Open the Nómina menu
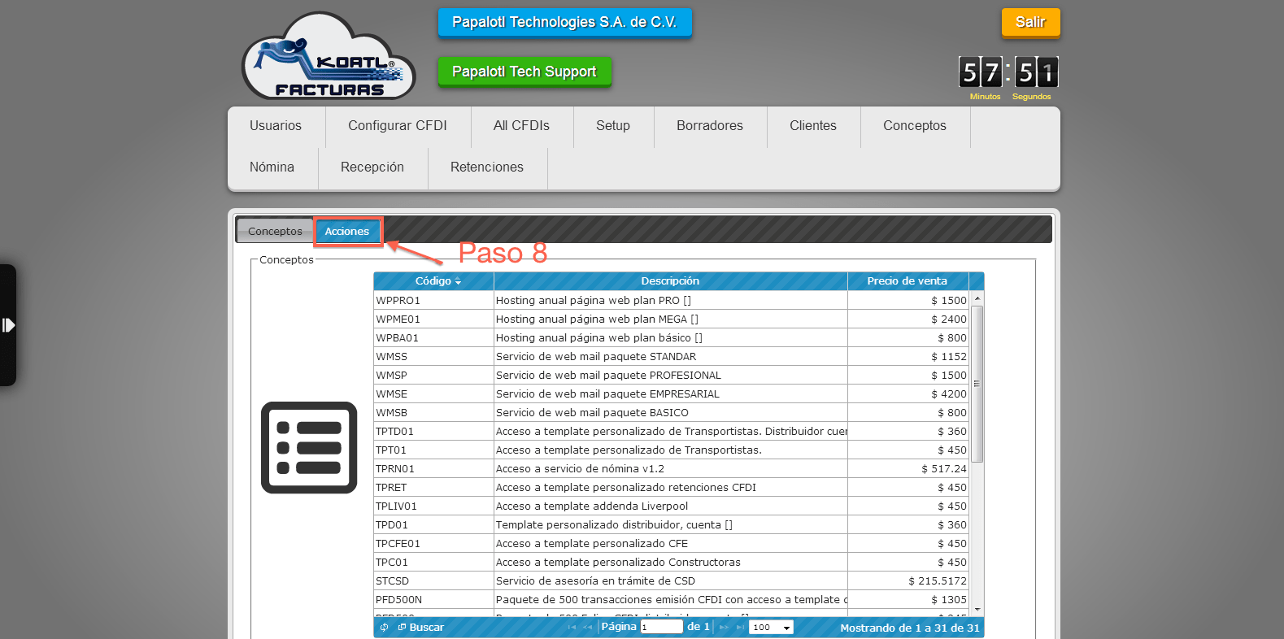1284x639 pixels. coord(272,167)
